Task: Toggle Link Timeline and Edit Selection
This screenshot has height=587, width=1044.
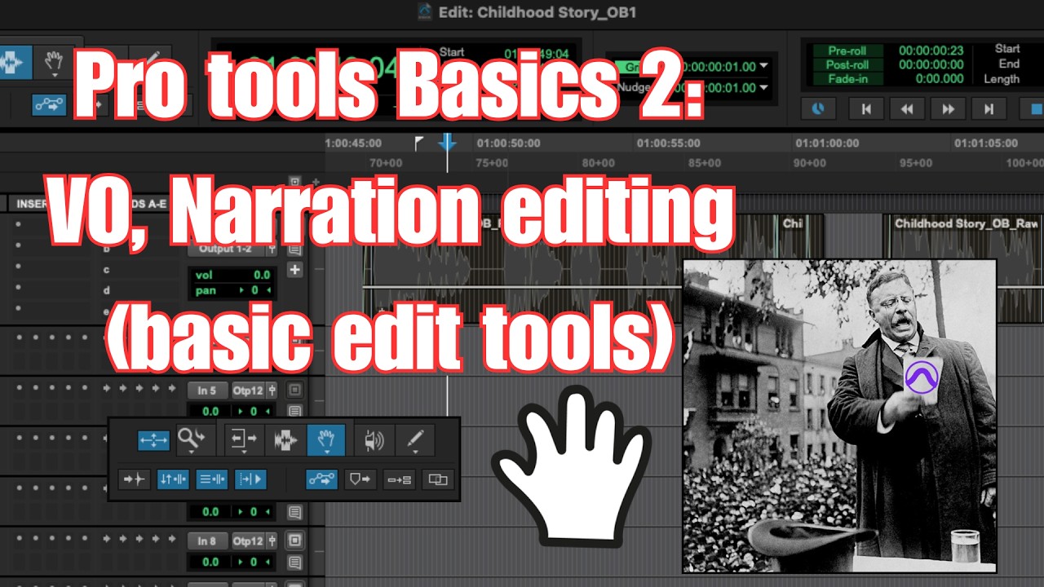Action: point(173,480)
